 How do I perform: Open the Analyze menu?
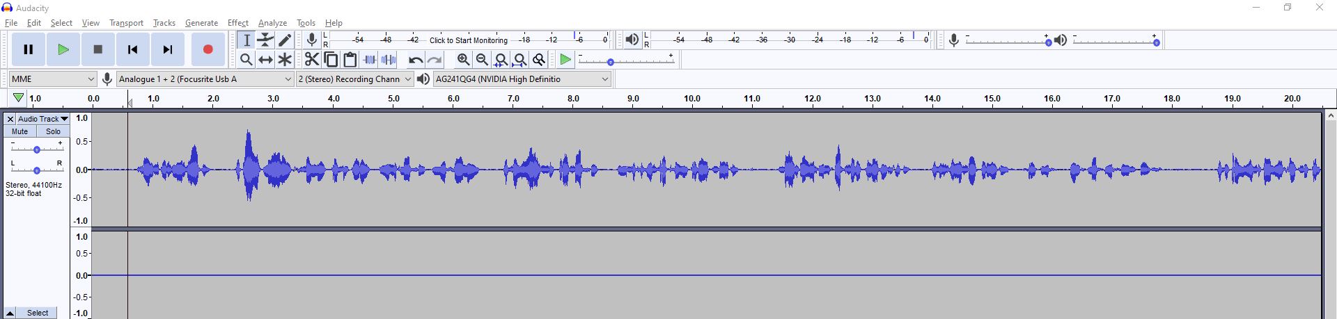pos(272,23)
